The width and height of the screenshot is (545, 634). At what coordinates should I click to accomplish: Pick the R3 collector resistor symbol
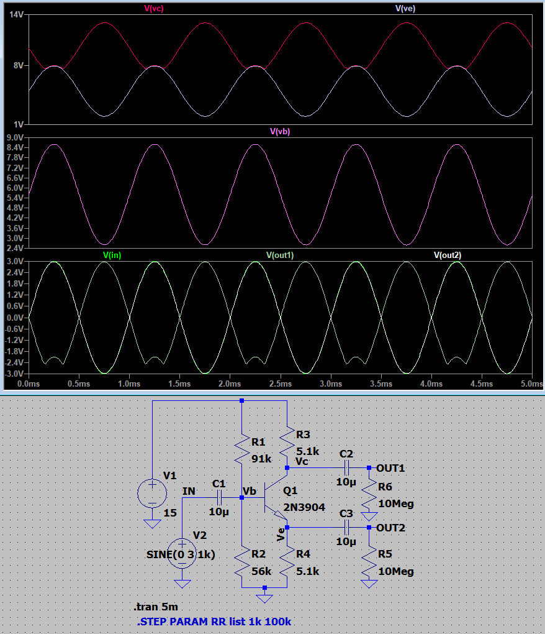(287, 442)
